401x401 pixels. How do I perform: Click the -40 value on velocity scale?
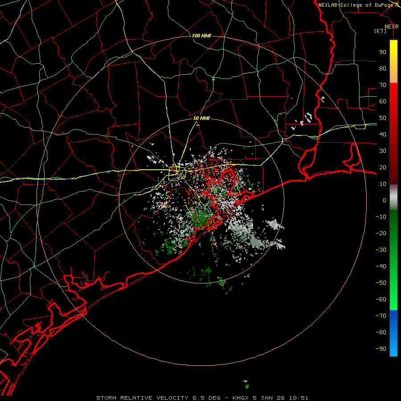coord(381,266)
